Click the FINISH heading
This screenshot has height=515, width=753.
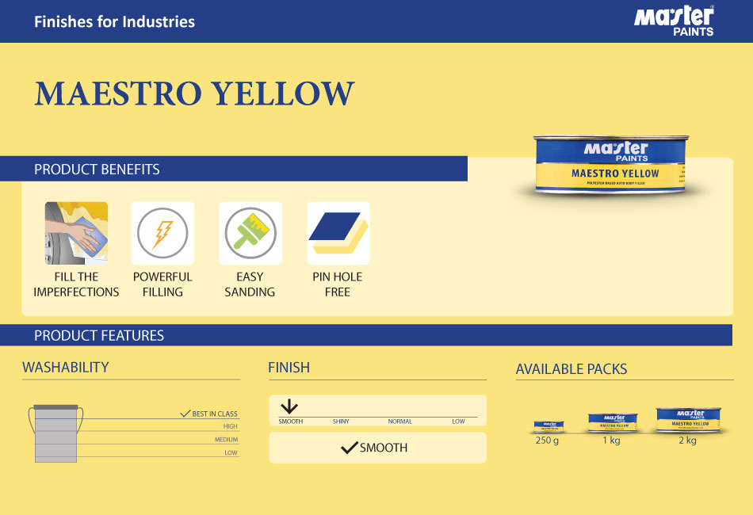(x=289, y=368)
